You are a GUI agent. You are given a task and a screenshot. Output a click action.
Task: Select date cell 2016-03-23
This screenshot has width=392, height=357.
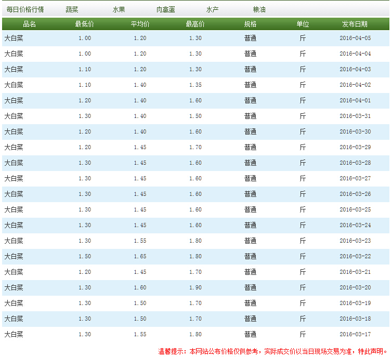click(x=355, y=241)
